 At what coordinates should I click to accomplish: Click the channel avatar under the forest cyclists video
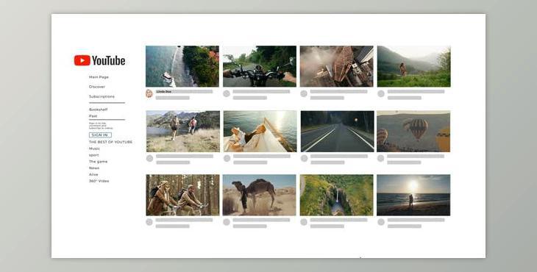coord(149,222)
